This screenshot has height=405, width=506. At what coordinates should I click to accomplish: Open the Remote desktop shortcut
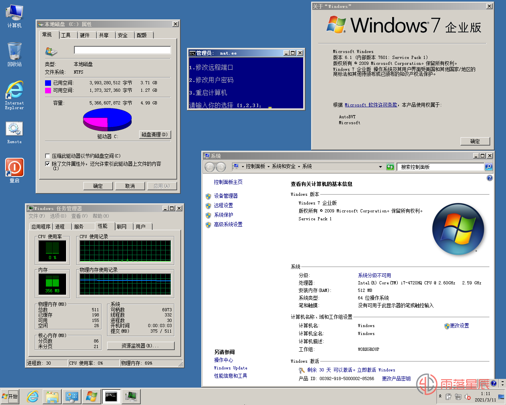point(15,132)
